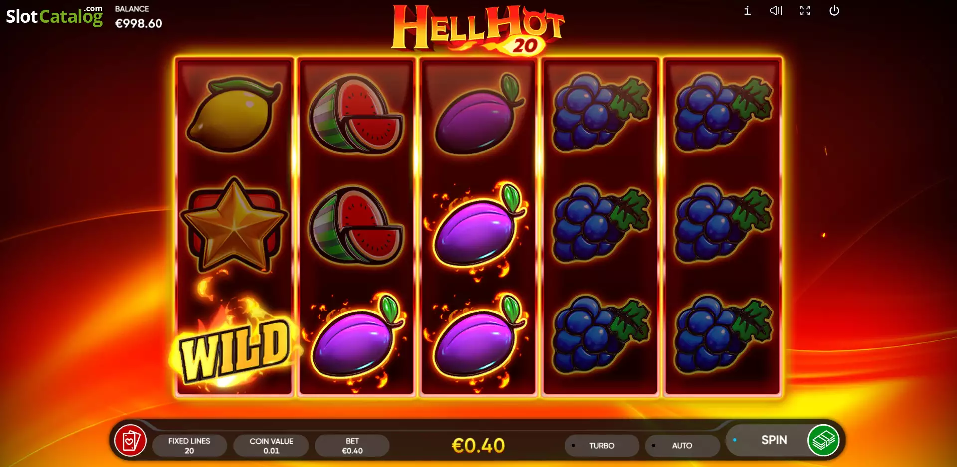Open the BET amount selector
Screen dimensions: 957x467
[352, 445]
